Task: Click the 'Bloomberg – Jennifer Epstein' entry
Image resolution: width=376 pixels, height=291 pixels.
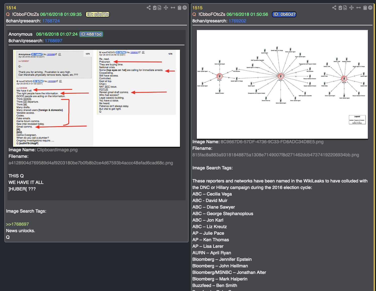Action: [222, 259]
